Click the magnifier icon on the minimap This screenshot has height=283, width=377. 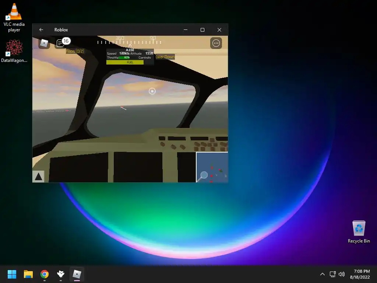click(203, 176)
